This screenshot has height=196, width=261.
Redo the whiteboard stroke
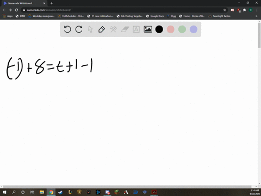coord(79,29)
